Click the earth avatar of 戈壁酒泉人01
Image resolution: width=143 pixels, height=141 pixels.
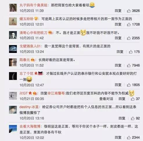[x=13, y=49]
